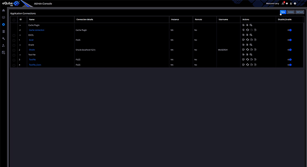Check the checkbox for Oracle connection ID 2

tap(14, 50)
